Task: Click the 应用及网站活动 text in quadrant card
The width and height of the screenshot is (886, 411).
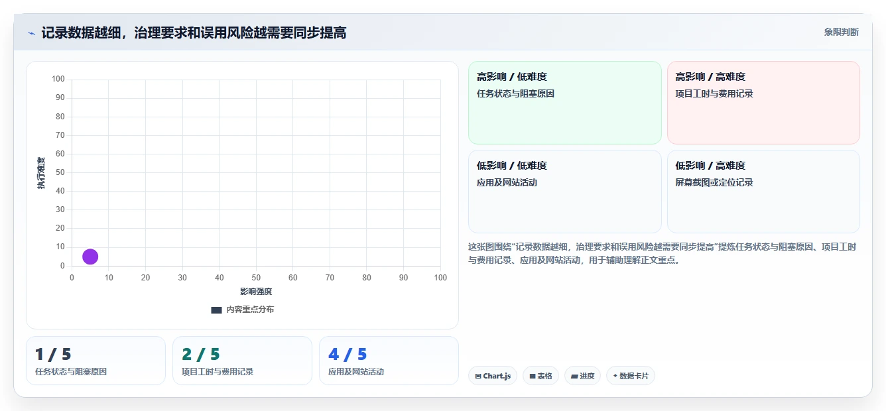Action: tap(507, 182)
